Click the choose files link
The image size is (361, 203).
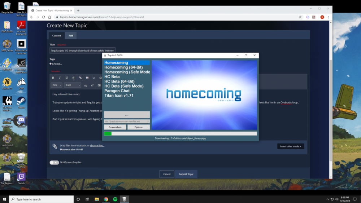click(97, 146)
